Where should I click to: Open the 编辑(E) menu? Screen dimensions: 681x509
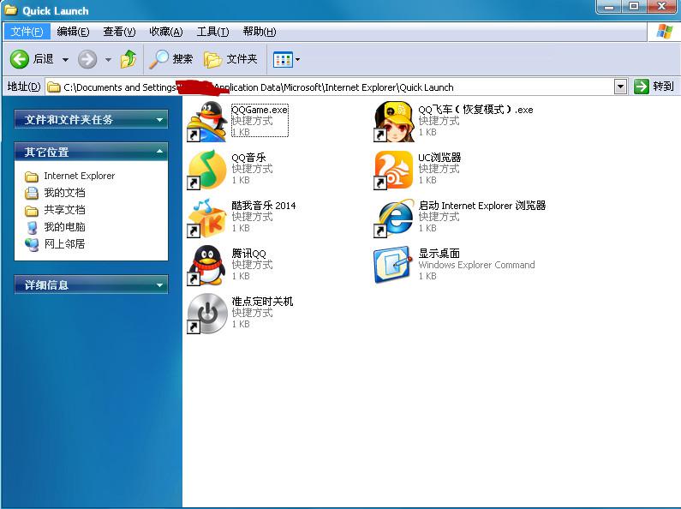(73, 31)
